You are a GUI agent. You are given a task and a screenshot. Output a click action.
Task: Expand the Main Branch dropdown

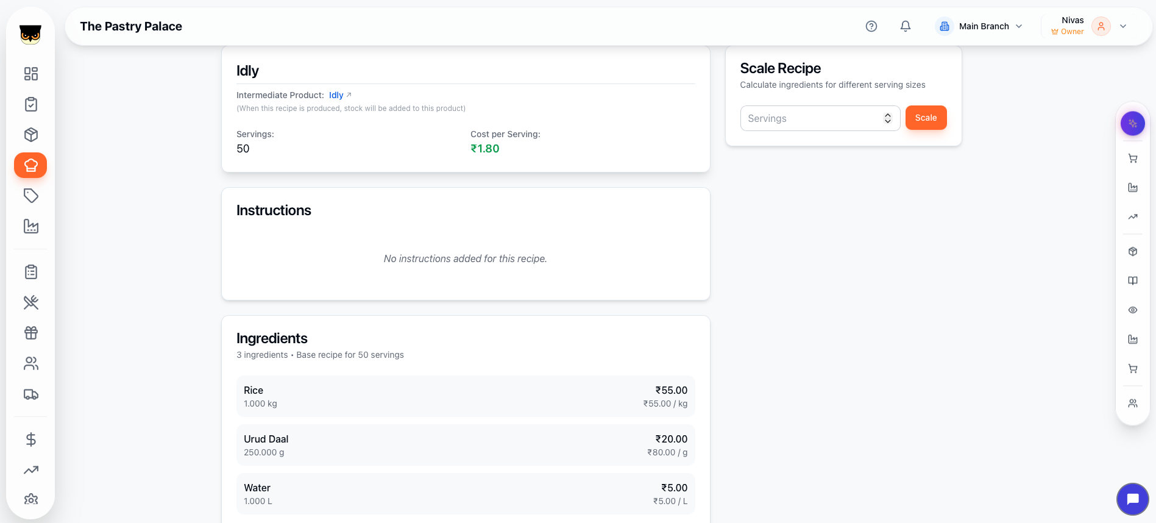tap(982, 26)
